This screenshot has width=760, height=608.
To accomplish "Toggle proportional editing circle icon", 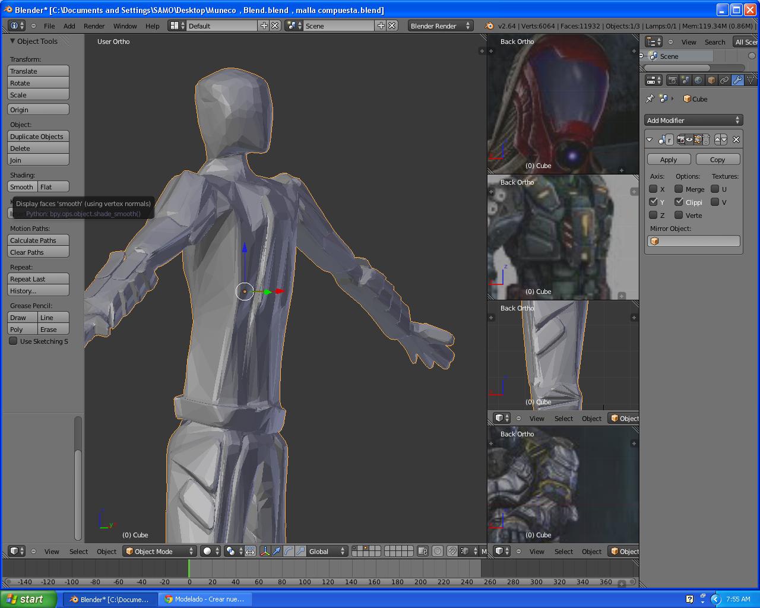I will (x=438, y=551).
